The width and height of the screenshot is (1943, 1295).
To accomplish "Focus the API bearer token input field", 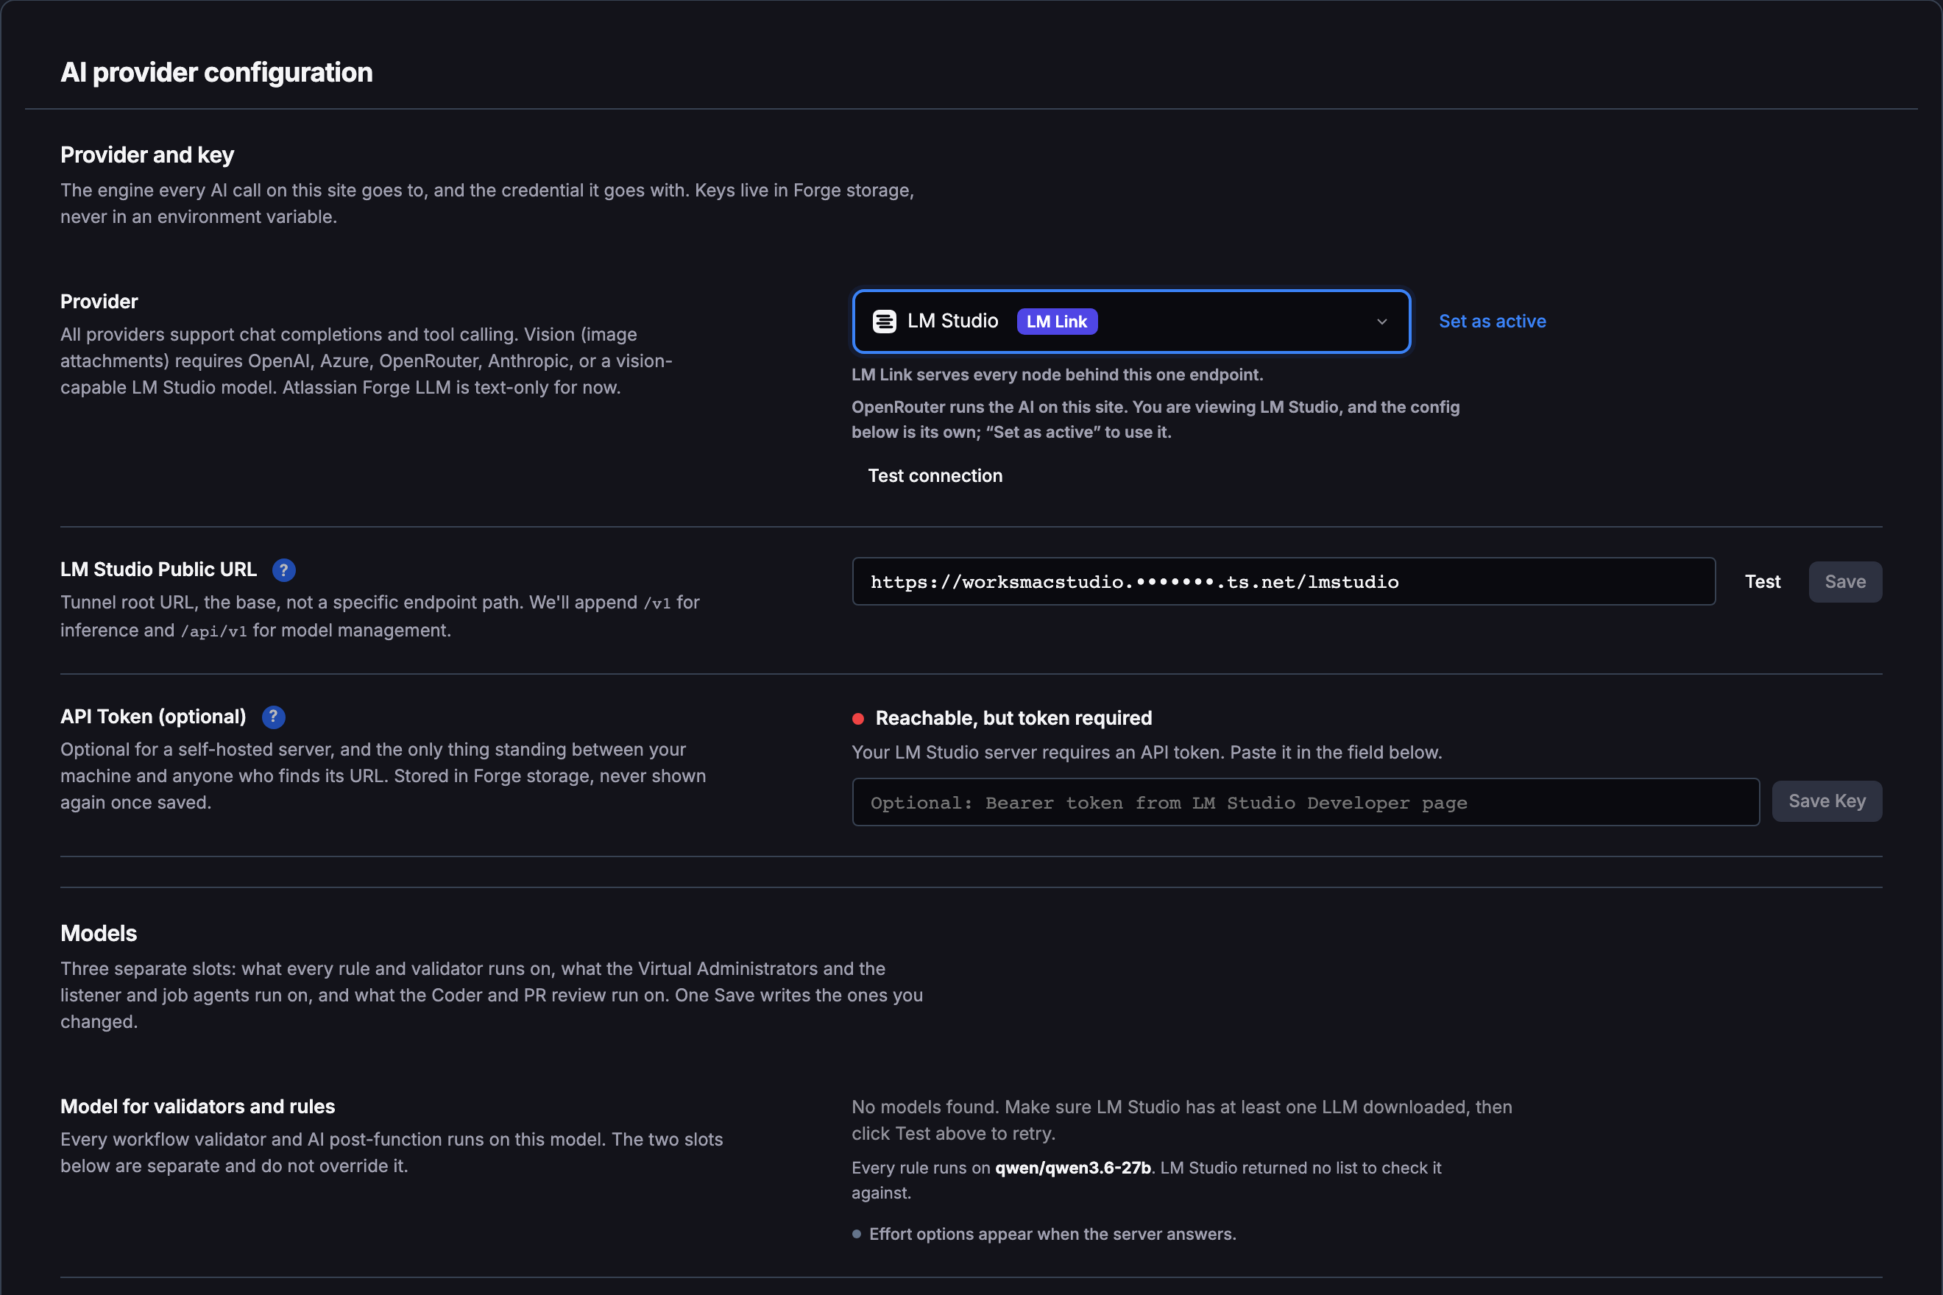I will [1305, 802].
